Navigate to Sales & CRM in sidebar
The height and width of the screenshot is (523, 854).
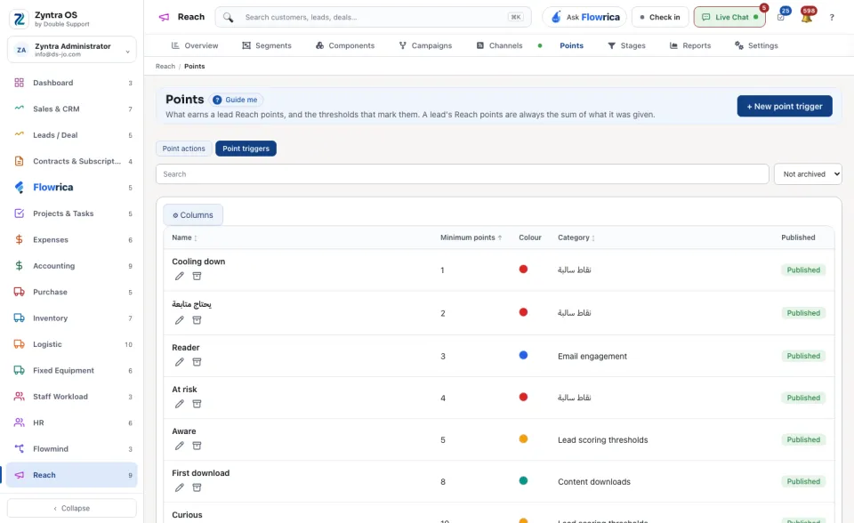tap(72, 109)
